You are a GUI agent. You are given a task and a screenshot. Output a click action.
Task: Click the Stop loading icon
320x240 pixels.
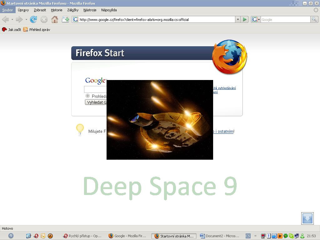click(x=44, y=20)
